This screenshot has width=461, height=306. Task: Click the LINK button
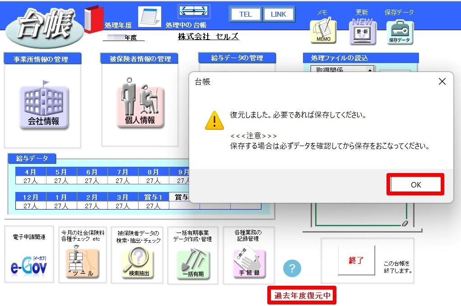[x=279, y=14]
